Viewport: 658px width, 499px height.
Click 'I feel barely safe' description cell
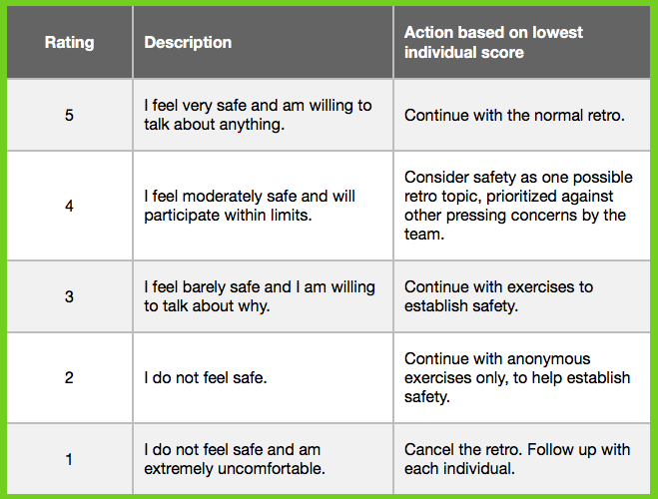click(x=264, y=296)
